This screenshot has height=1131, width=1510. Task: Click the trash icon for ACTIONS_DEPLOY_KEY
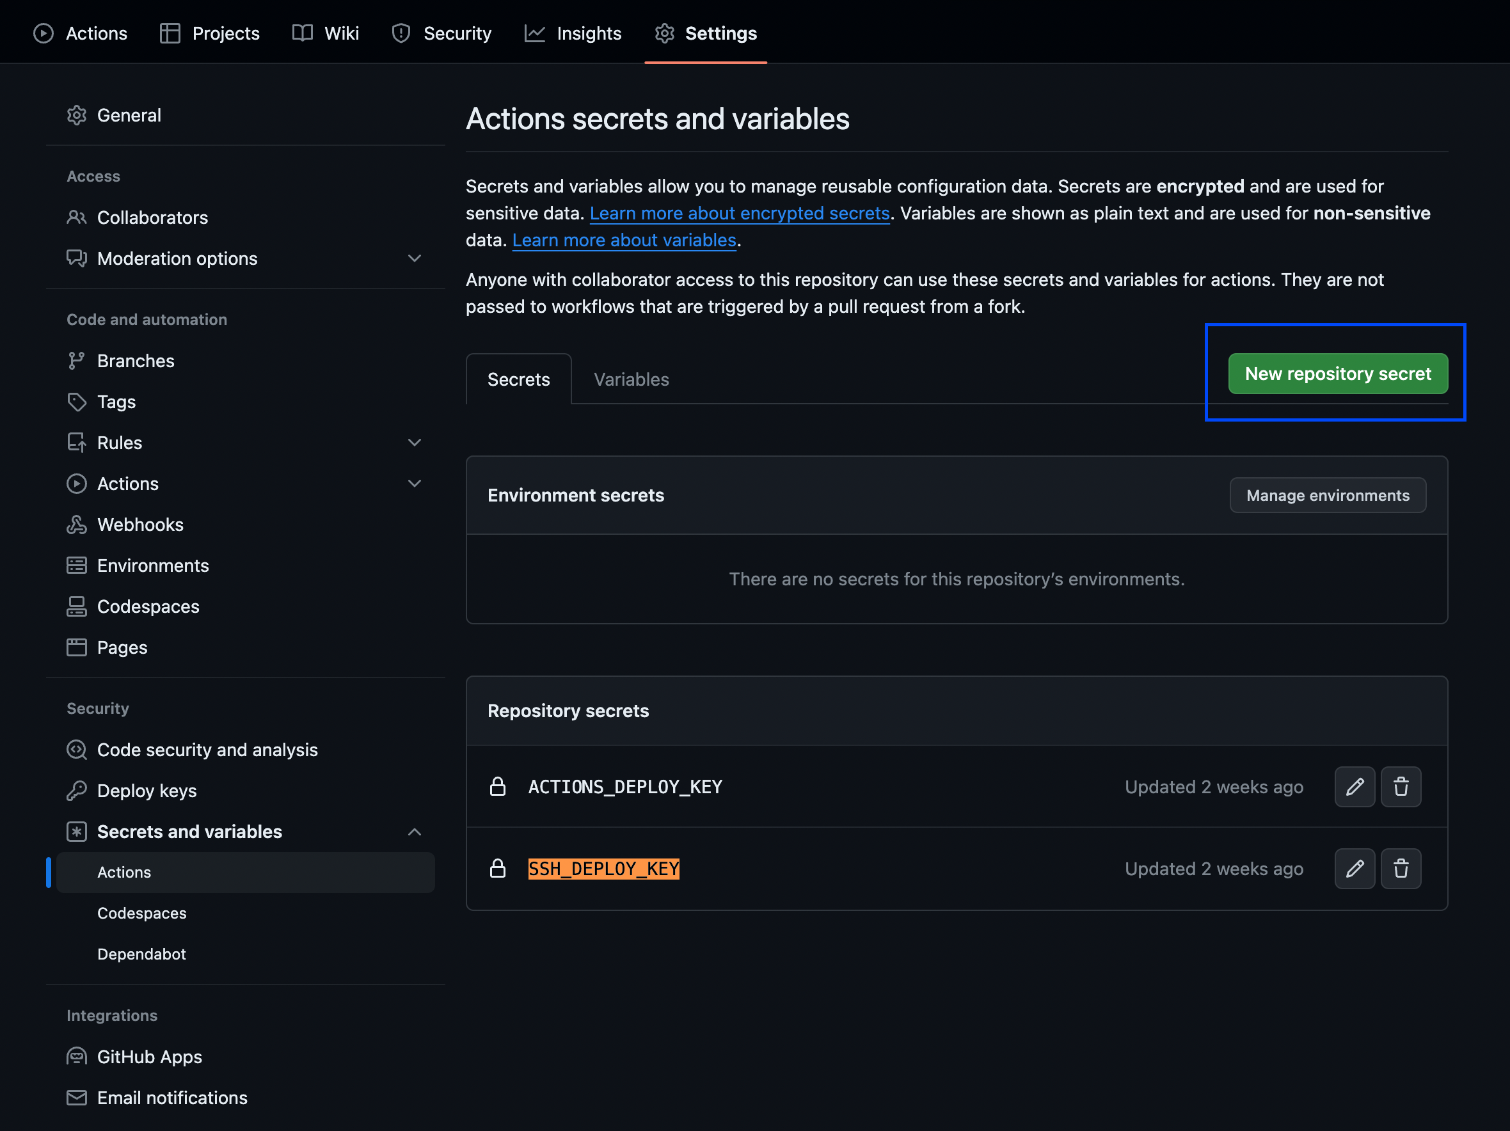click(x=1401, y=787)
